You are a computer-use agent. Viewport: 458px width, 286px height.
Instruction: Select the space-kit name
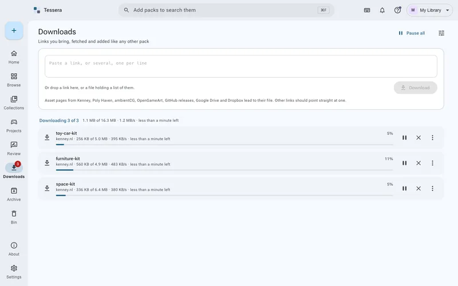click(x=65, y=184)
